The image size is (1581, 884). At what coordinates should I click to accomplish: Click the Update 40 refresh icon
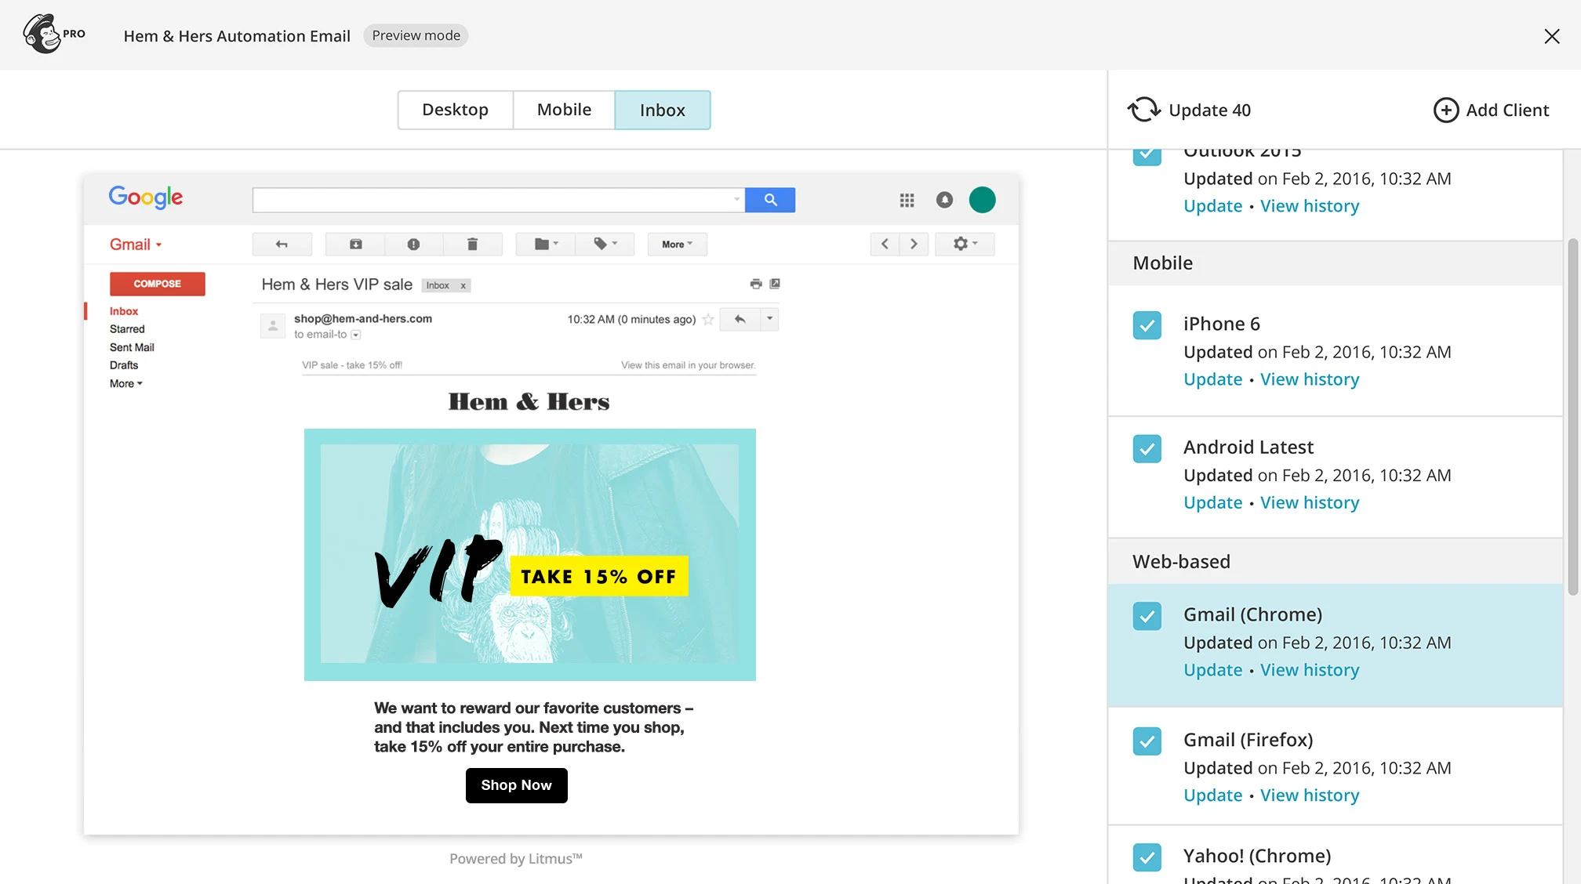tap(1143, 108)
